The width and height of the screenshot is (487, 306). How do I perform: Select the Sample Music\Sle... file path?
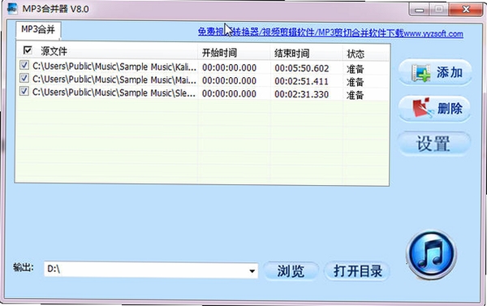click(x=114, y=93)
